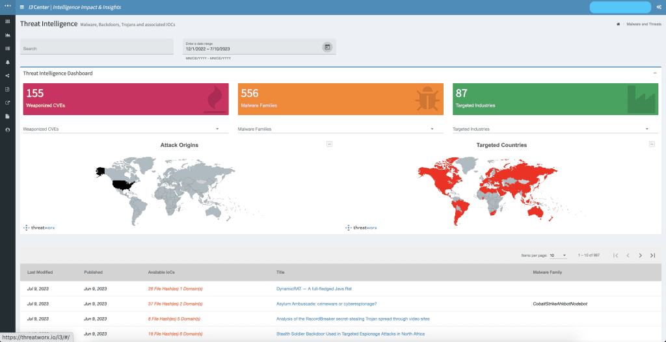Collapse the Threat Intelligence Dashboard panel
The image size is (666, 342).
click(655, 73)
